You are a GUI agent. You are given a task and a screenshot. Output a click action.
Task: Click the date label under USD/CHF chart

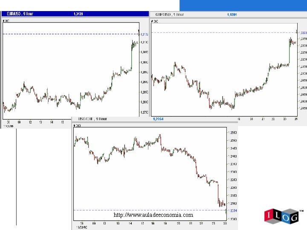[82, 227]
